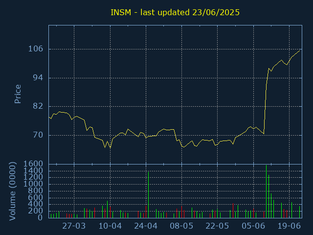Click the 10-04 date label
The image size is (313, 235).
(x=110, y=226)
